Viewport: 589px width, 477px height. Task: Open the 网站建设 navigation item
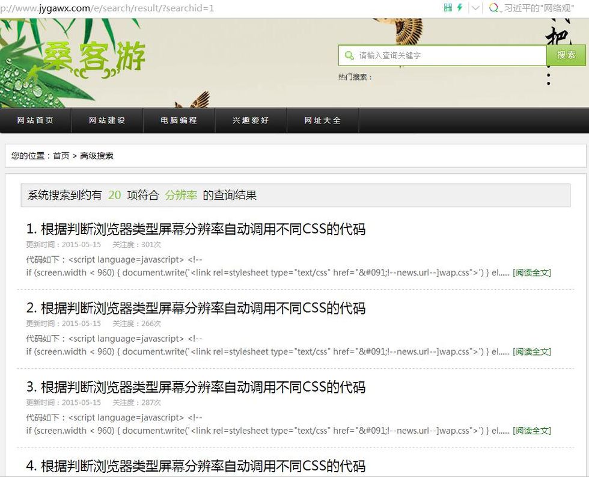[107, 120]
